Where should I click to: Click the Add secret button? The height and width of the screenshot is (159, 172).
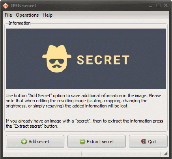click(35, 142)
